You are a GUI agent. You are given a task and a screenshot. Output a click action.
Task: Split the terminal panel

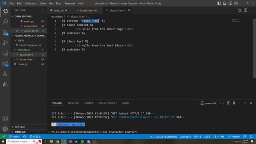(x=228, y=103)
